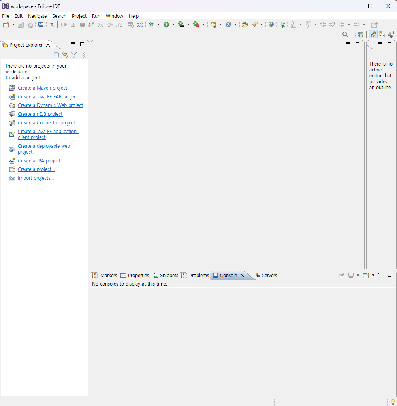
Task: Click the lightbulb tip icon in status bar
Action: [x=393, y=402]
